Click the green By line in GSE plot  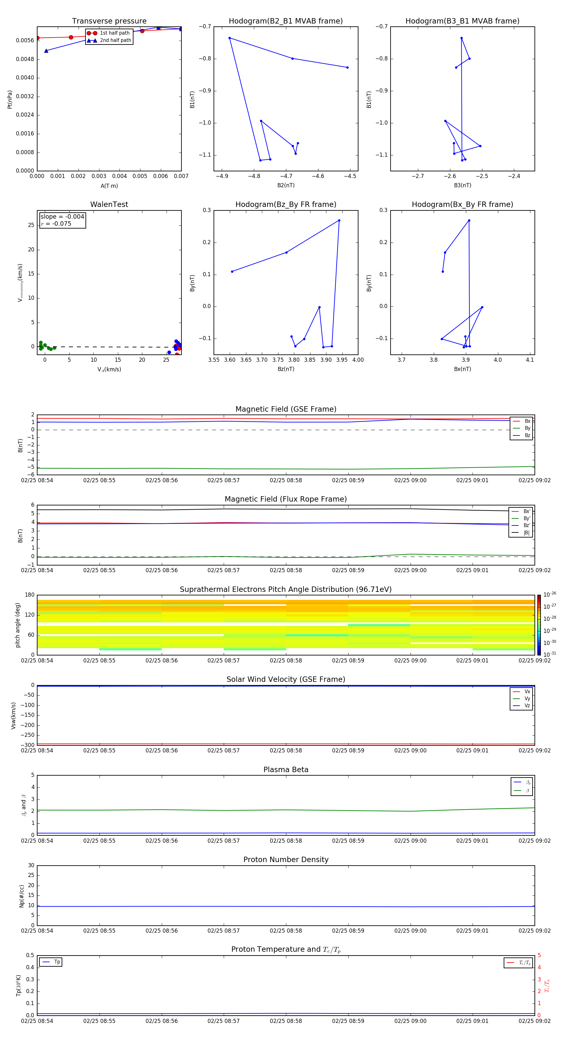286,469
